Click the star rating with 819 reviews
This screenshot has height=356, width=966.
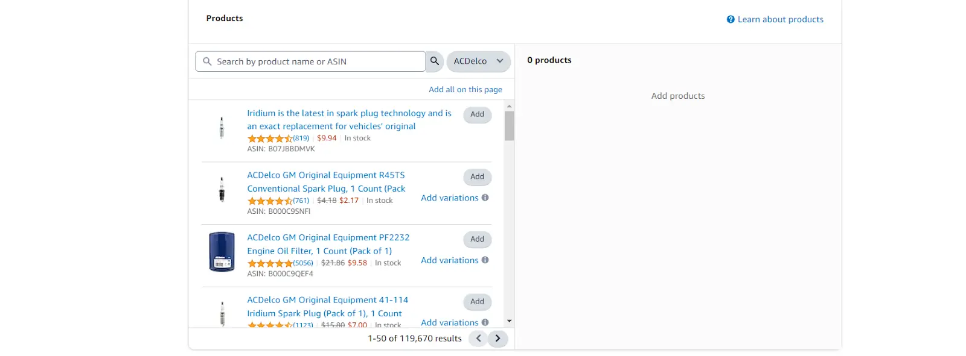pyautogui.click(x=270, y=139)
